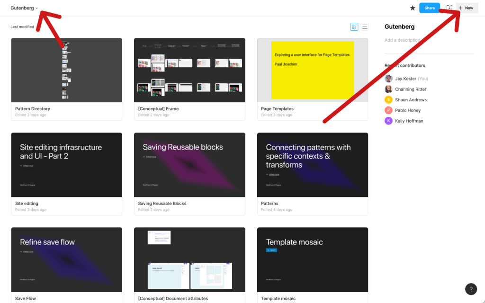Click Jay Koster's avatar icon
The image size is (485, 303).
[388, 79]
